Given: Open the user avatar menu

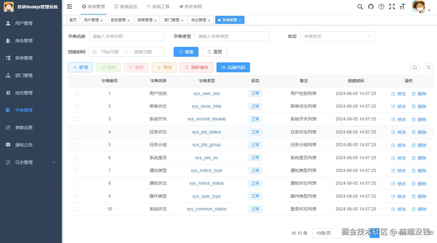Looking at the screenshot, I should coord(419,7).
